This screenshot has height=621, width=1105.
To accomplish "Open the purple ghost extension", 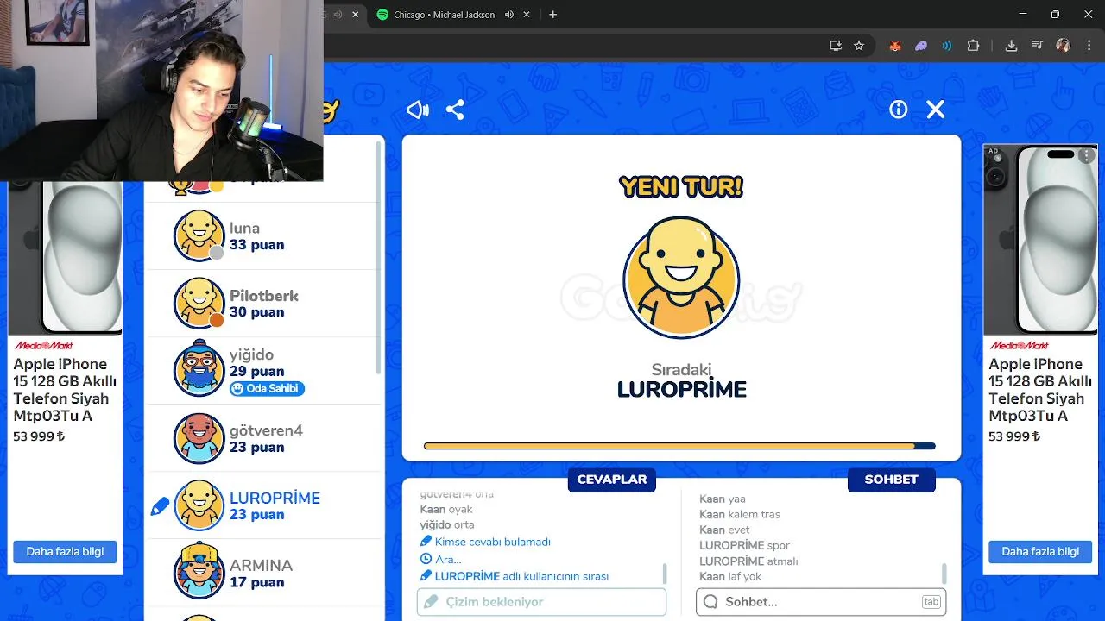I will pos(921,46).
